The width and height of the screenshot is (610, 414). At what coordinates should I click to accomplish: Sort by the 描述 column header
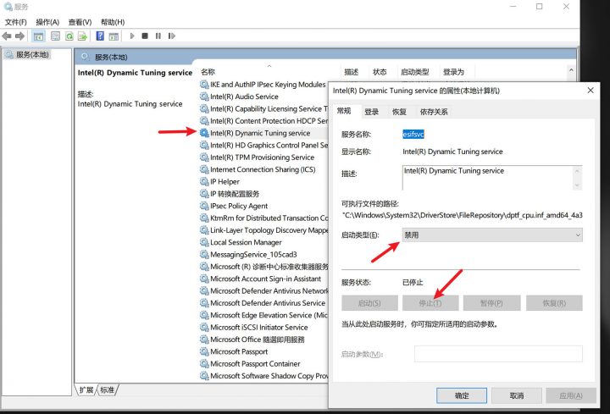(352, 72)
